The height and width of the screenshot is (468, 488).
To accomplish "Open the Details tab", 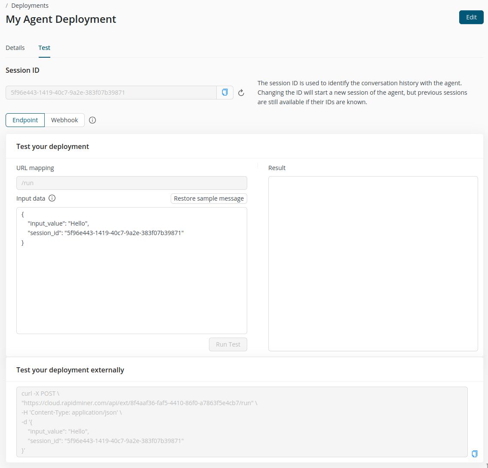I will pyautogui.click(x=15, y=47).
